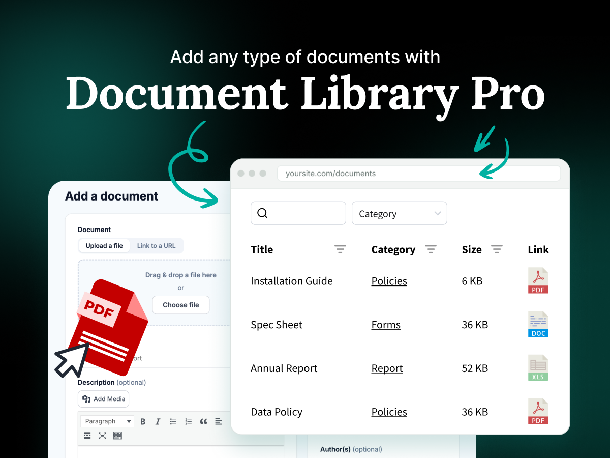Screen dimensions: 610x458
Task: Click the 36 KB size in Data Policy row
Action: (475, 412)
